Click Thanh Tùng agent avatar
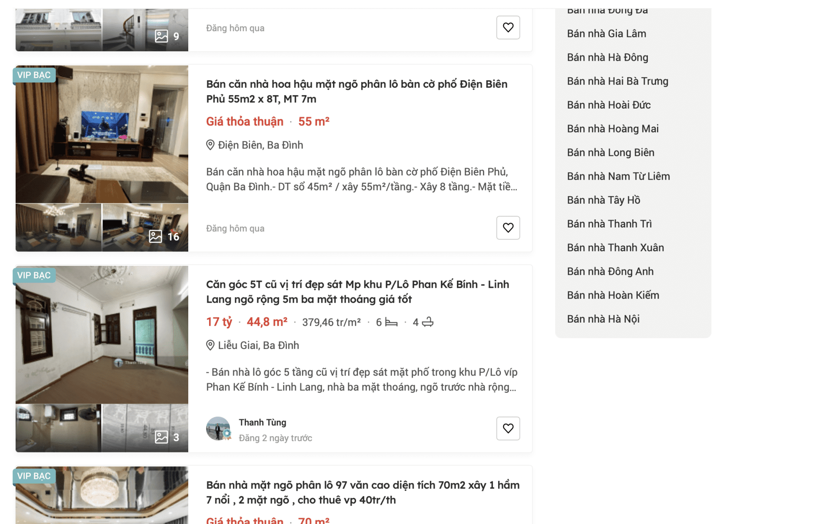Viewport: 826px width, 524px height. (x=218, y=429)
